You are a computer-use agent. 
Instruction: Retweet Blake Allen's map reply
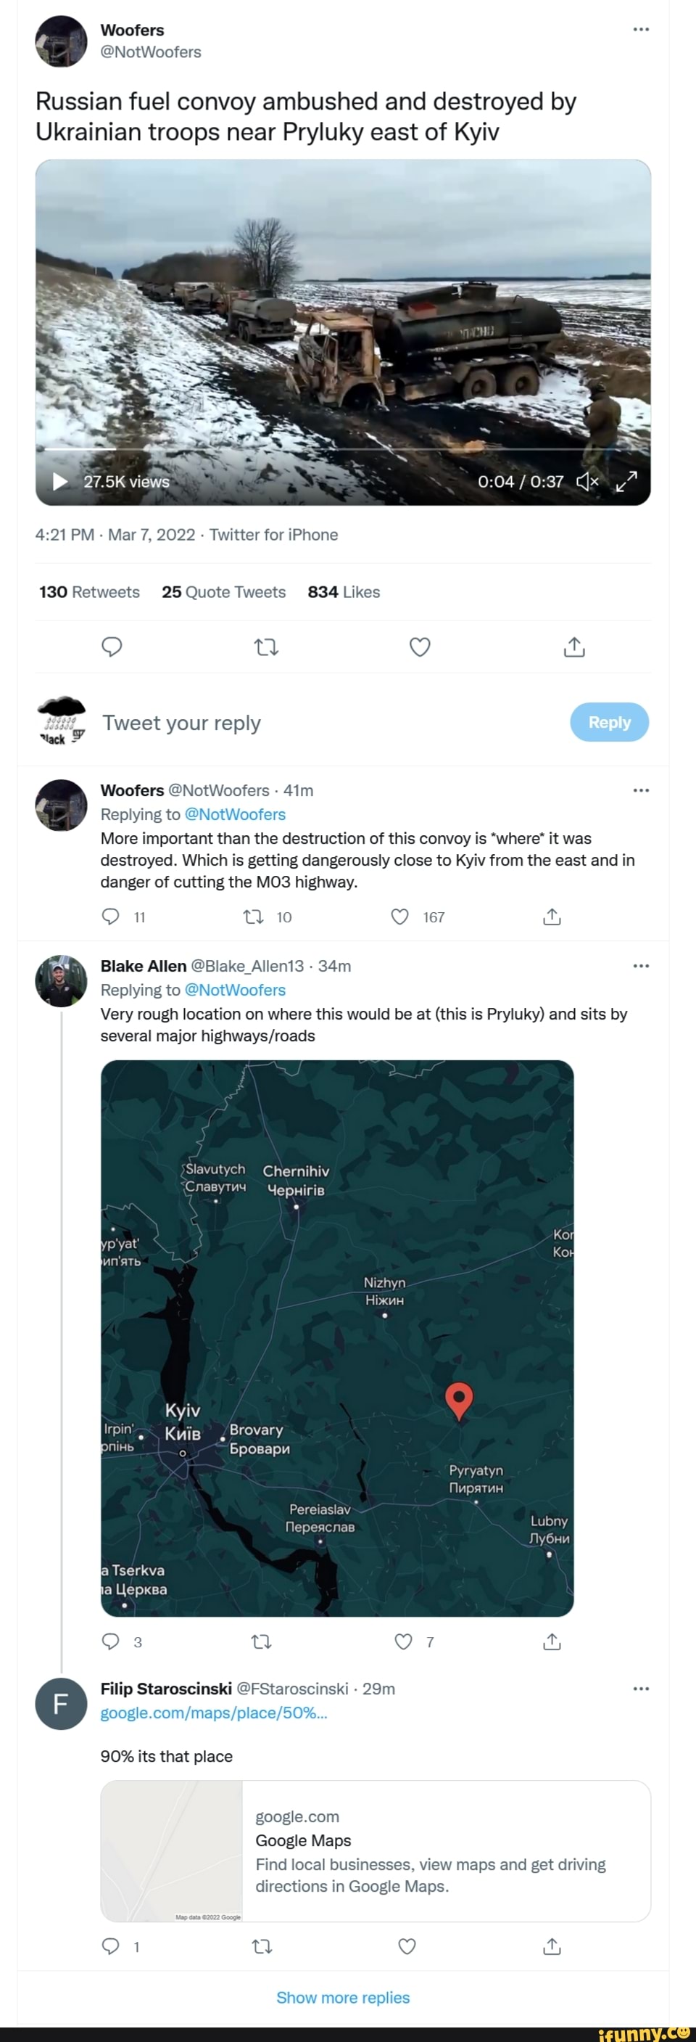click(x=261, y=1641)
